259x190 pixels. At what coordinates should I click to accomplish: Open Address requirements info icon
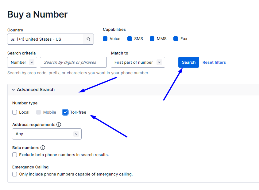pos(59,125)
